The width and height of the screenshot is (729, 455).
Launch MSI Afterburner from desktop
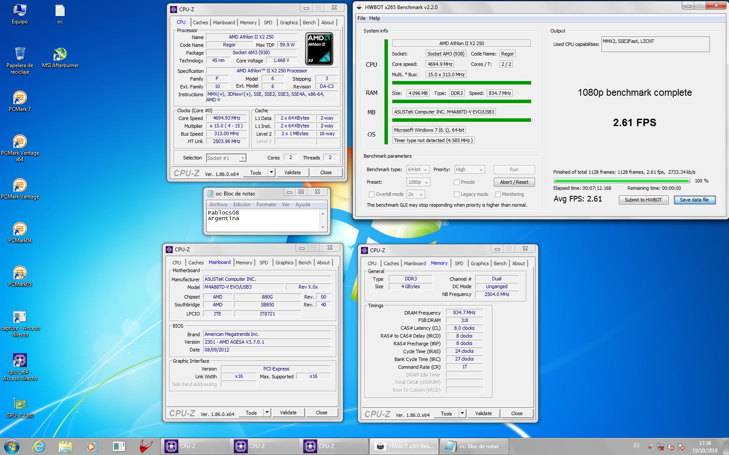pyautogui.click(x=60, y=58)
